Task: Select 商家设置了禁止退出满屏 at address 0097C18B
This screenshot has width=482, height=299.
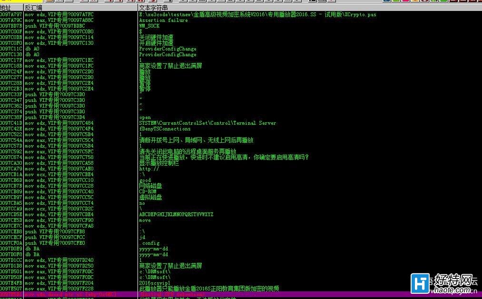Action: tap(170, 66)
